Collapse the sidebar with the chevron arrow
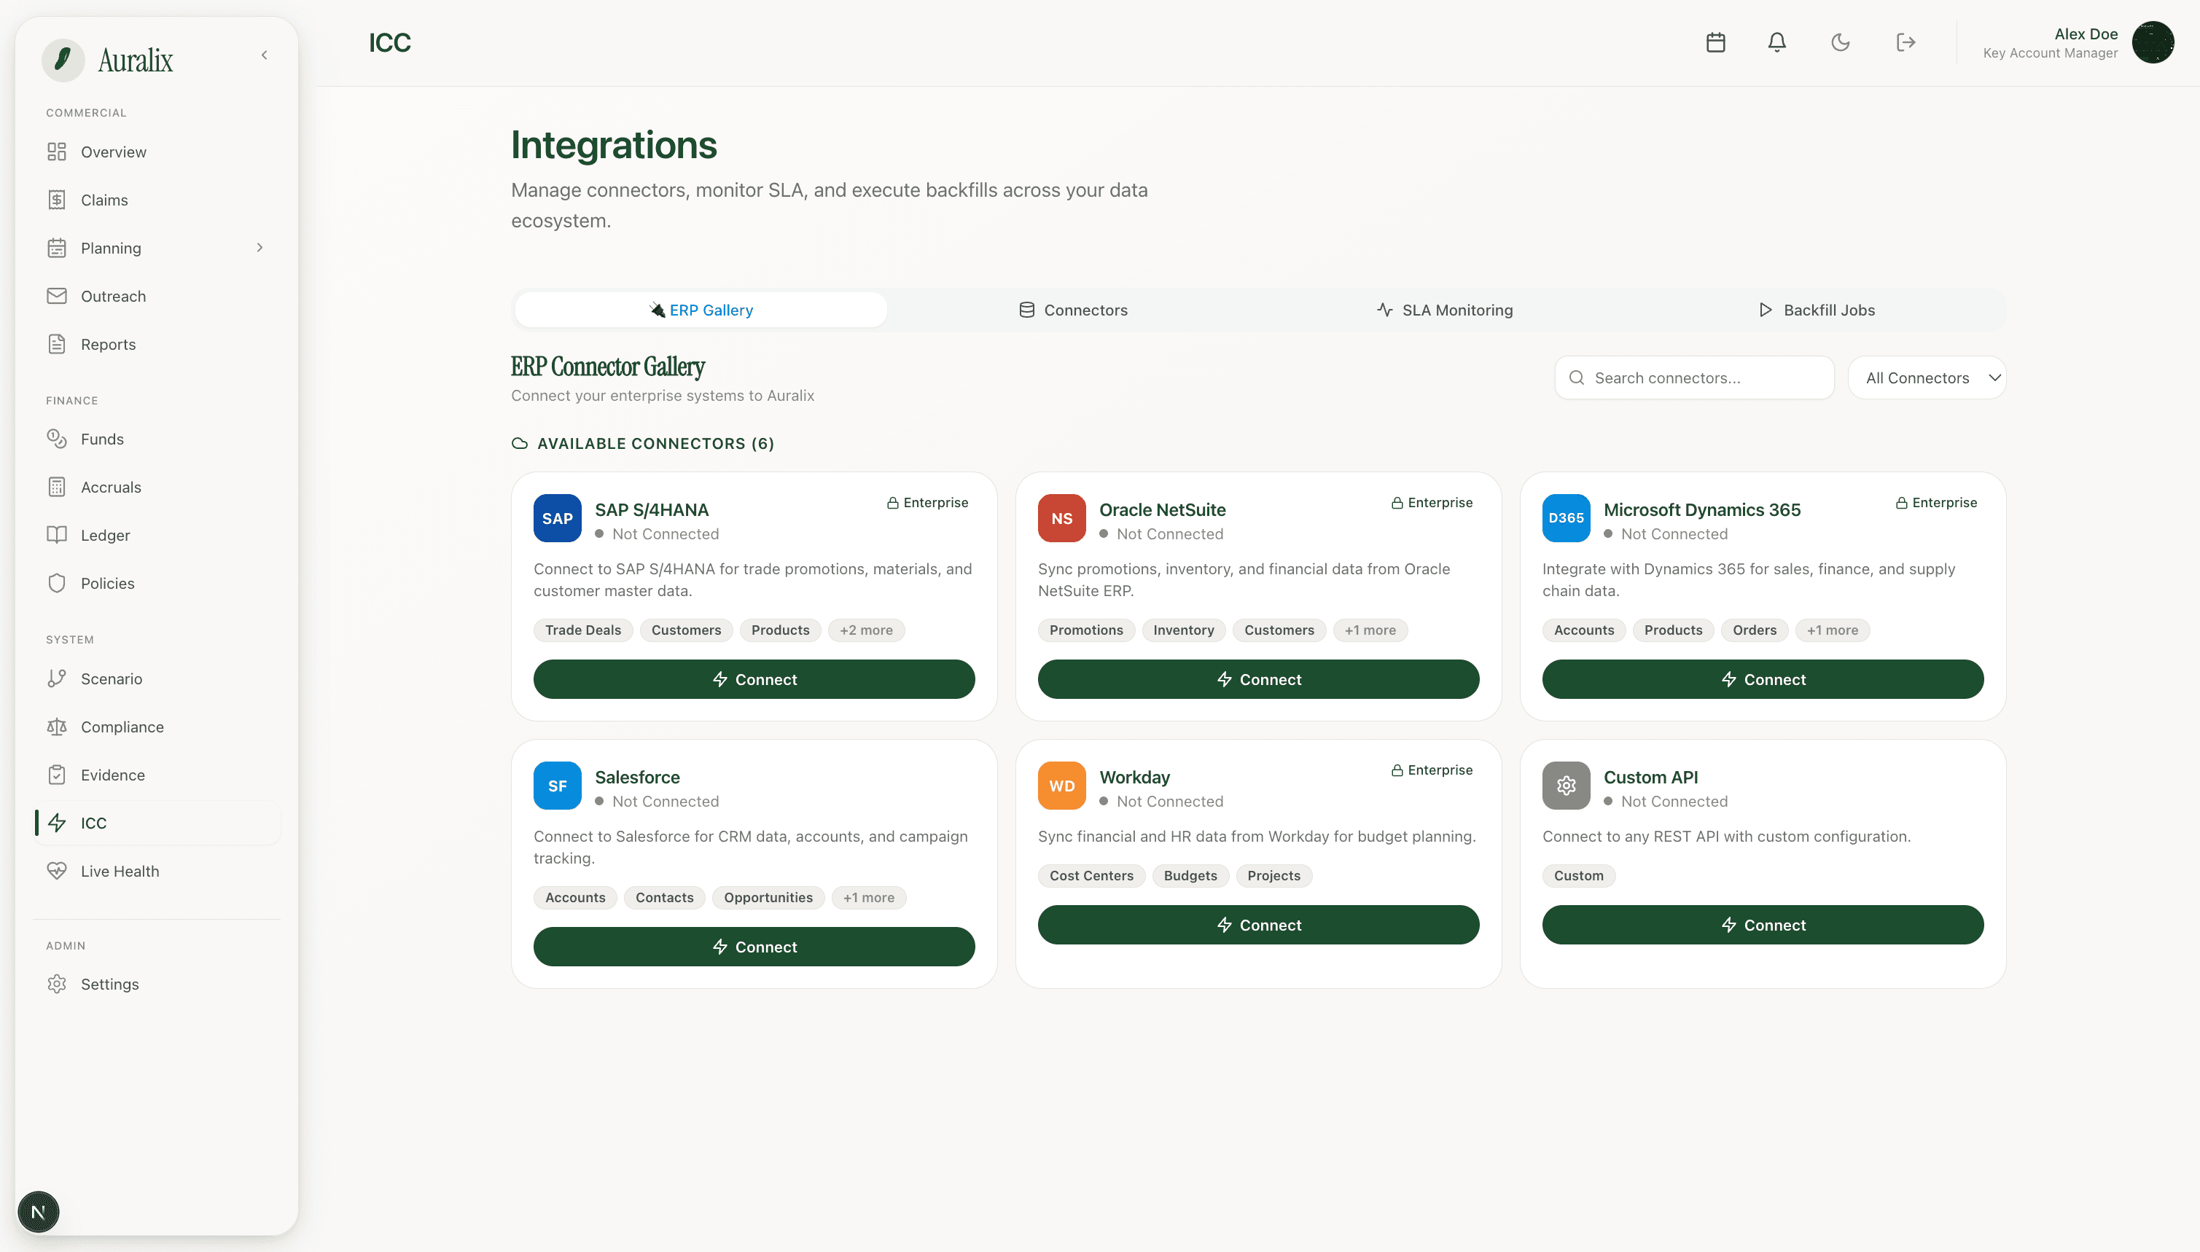The width and height of the screenshot is (2200, 1252). [x=264, y=54]
